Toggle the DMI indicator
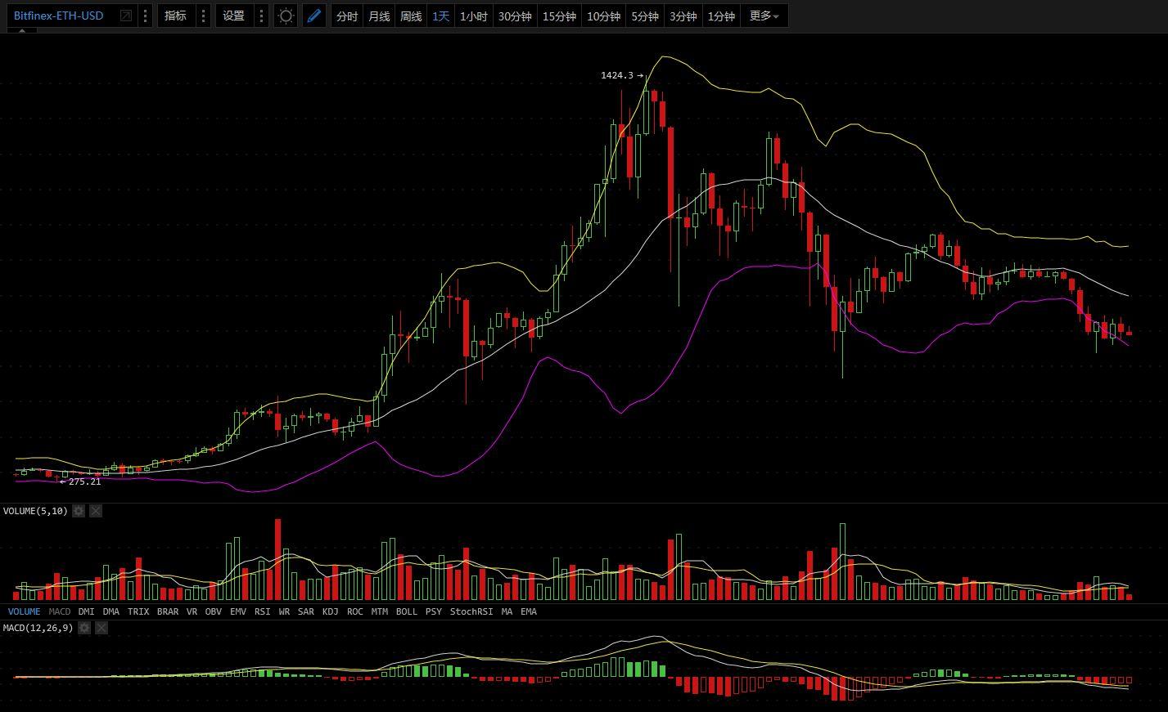 point(86,611)
